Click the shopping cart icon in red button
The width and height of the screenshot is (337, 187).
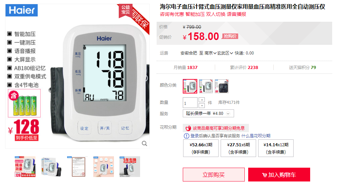pos(265,175)
